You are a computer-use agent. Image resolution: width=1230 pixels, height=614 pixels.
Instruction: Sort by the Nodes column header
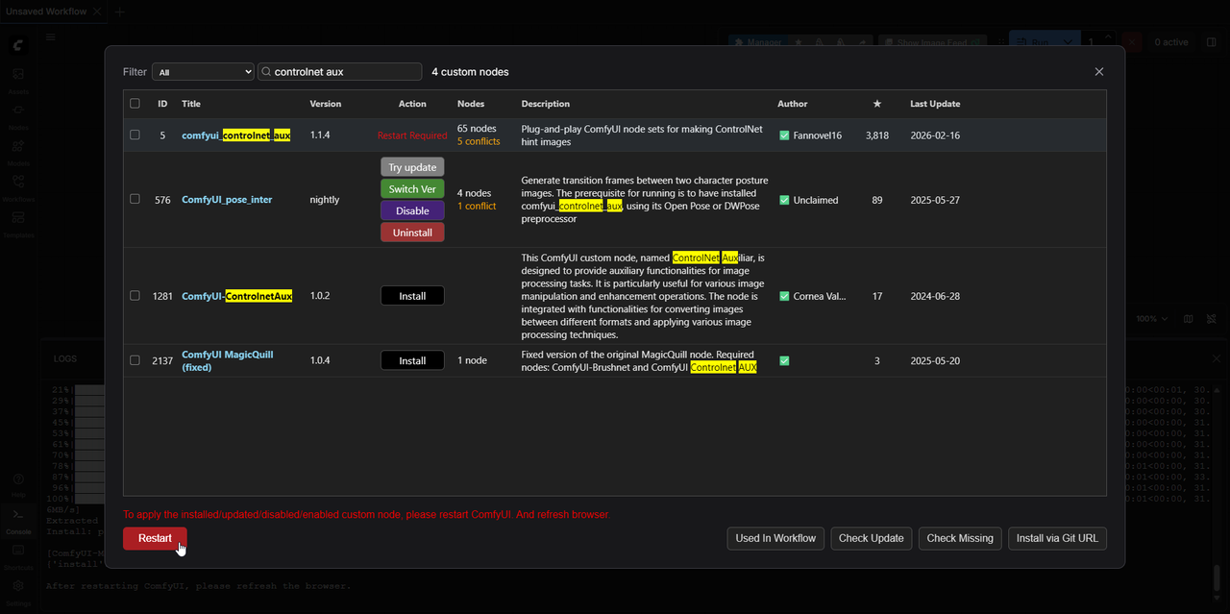pyautogui.click(x=471, y=104)
